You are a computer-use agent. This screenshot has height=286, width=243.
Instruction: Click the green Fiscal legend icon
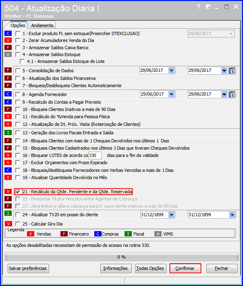[x=128, y=234]
